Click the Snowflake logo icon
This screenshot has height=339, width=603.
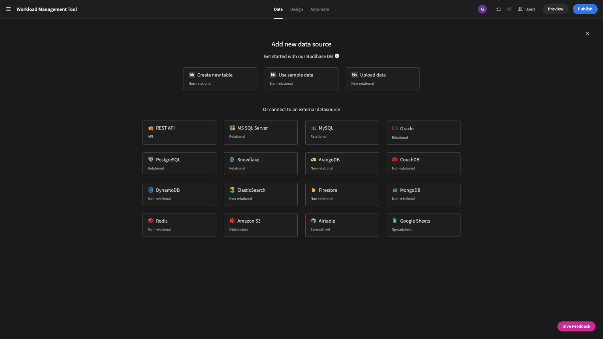click(x=232, y=159)
